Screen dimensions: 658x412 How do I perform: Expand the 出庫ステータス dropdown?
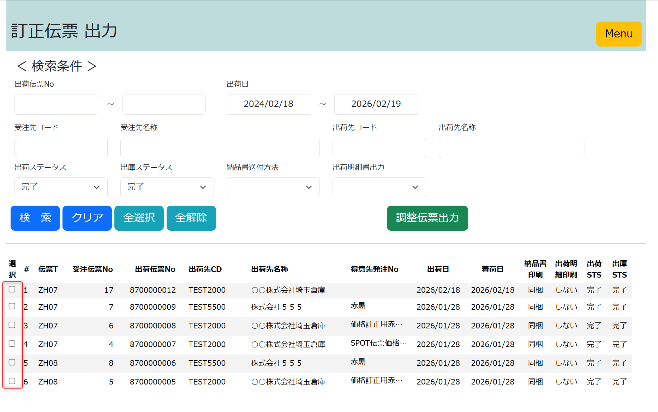point(167,187)
